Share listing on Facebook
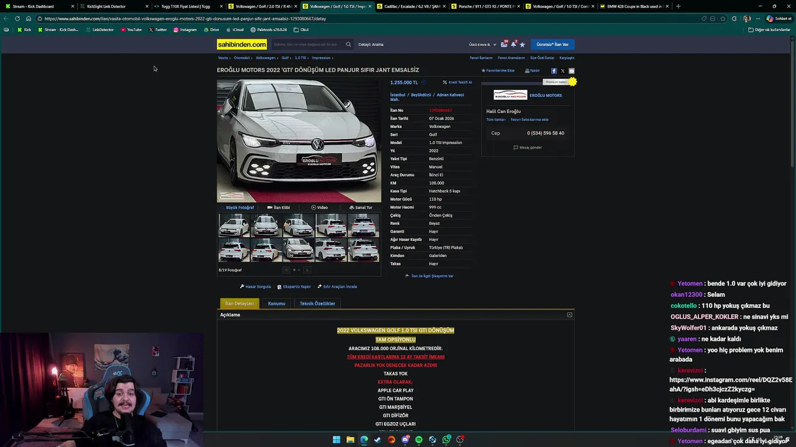 pyautogui.click(x=554, y=71)
